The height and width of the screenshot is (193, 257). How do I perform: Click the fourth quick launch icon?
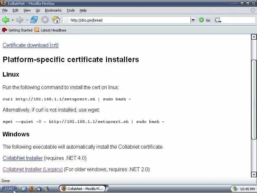47,189
